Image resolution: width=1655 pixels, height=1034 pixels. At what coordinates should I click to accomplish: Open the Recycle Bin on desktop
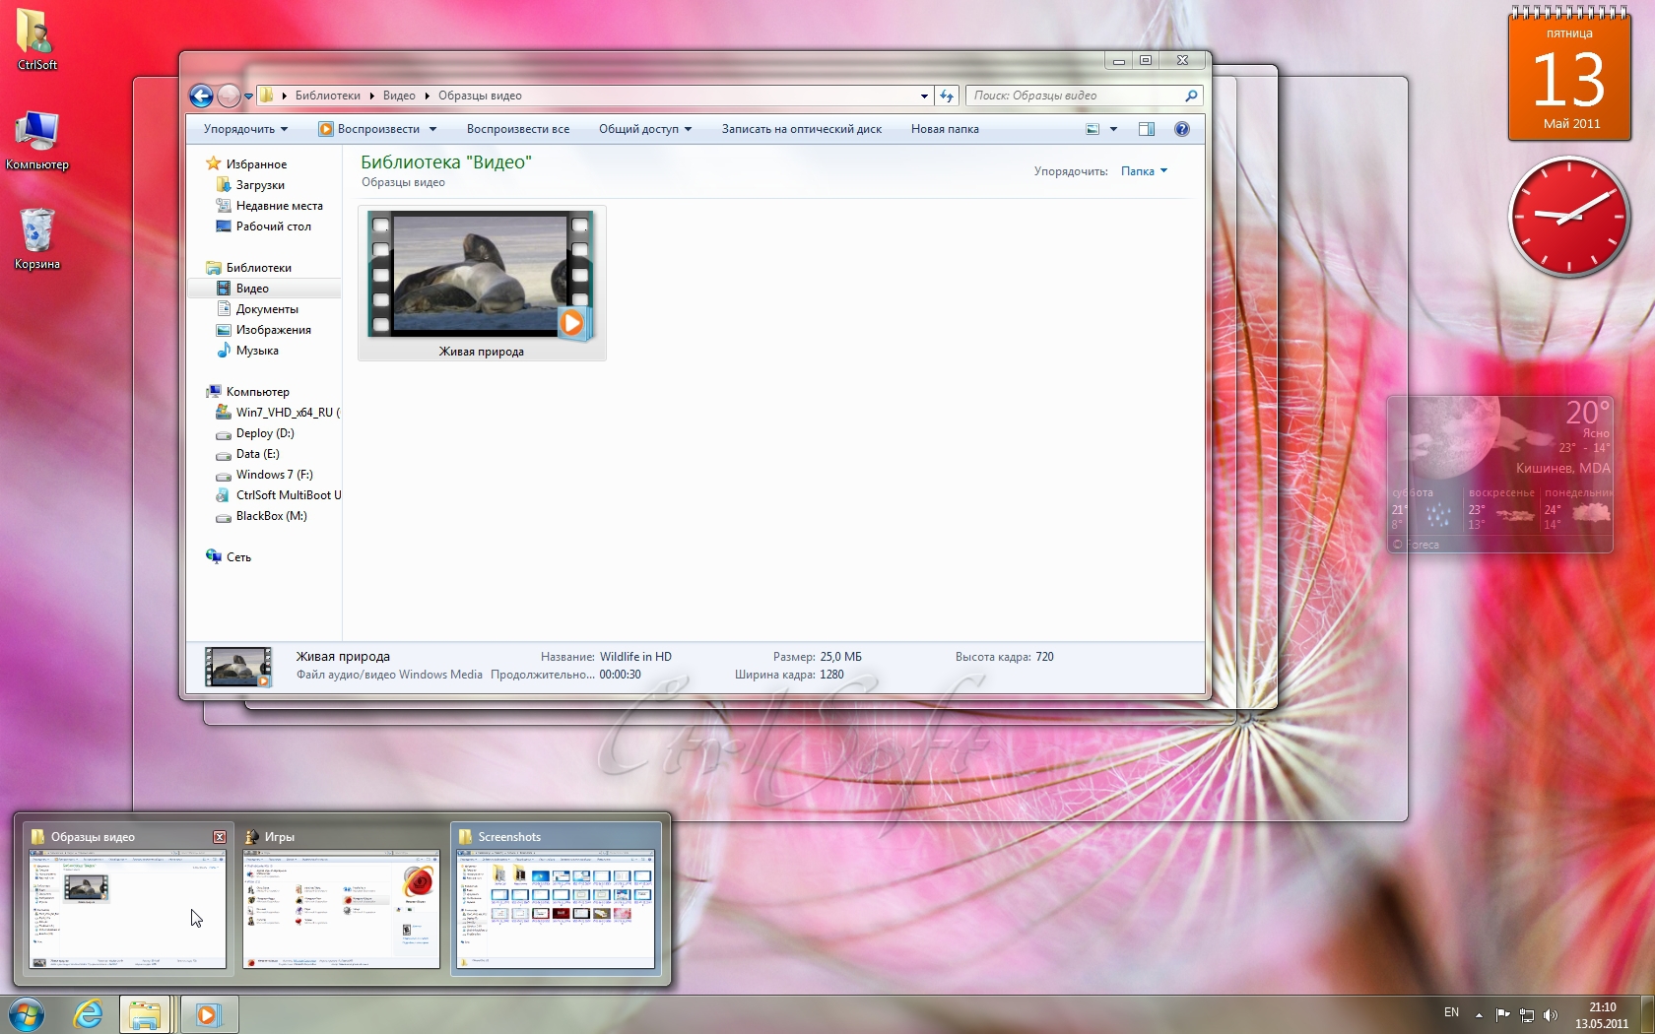click(x=37, y=238)
